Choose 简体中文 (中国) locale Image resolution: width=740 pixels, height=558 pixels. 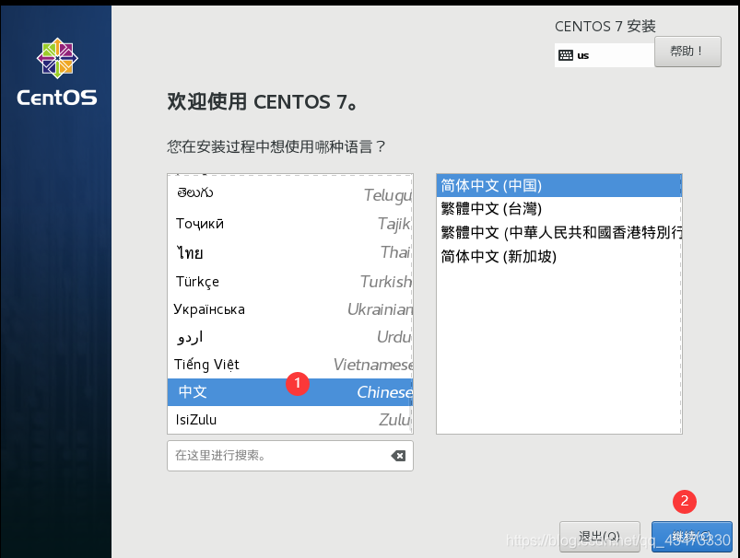[x=558, y=185]
